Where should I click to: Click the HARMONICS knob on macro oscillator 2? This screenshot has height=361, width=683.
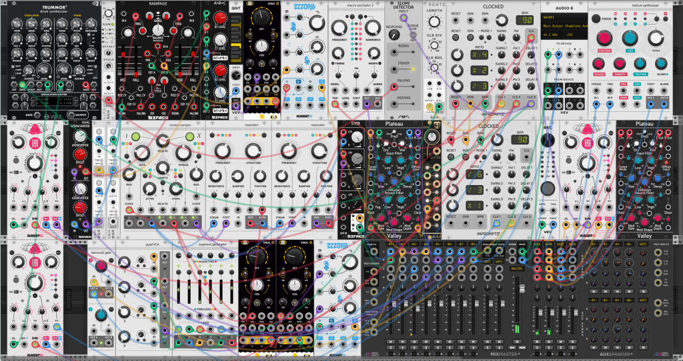coord(372,28)
